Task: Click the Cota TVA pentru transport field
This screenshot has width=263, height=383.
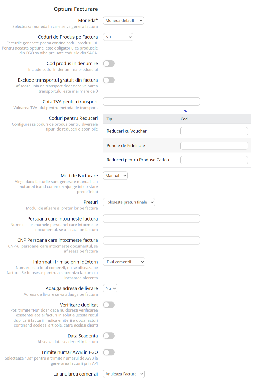Action: [x=151, y=102]
